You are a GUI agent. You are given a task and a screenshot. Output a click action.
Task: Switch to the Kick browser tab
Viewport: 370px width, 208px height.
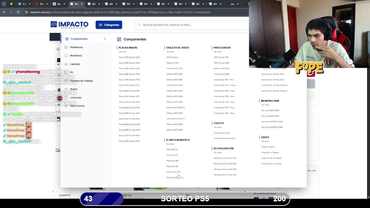(12, 4)
